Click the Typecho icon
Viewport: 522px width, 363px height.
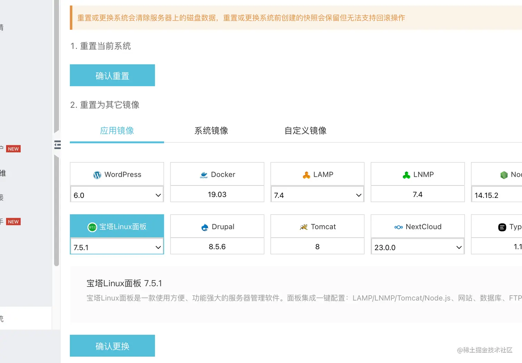pyautogui.click(x=502, y=227)
